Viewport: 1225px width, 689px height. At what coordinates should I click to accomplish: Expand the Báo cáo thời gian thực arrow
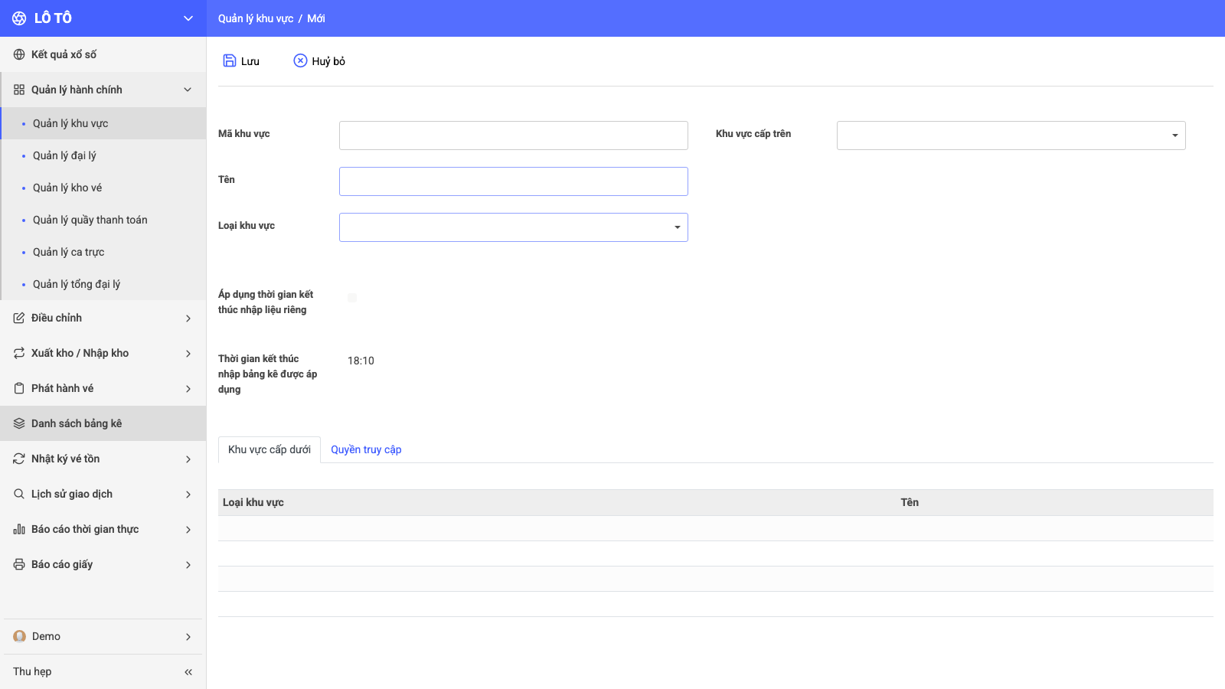click(x=188, y=529)
